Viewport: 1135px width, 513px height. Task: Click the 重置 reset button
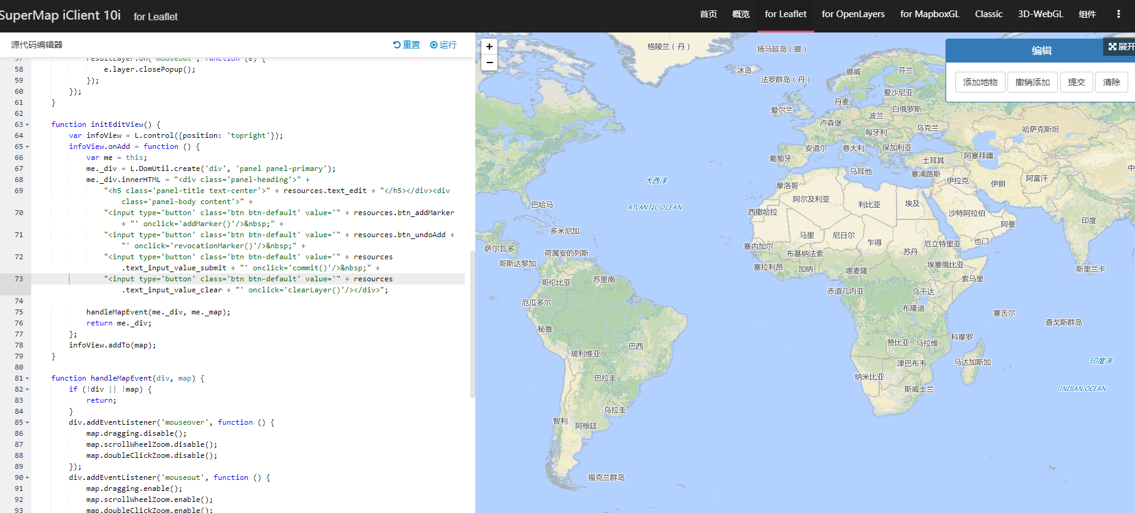tap(407, 45)
